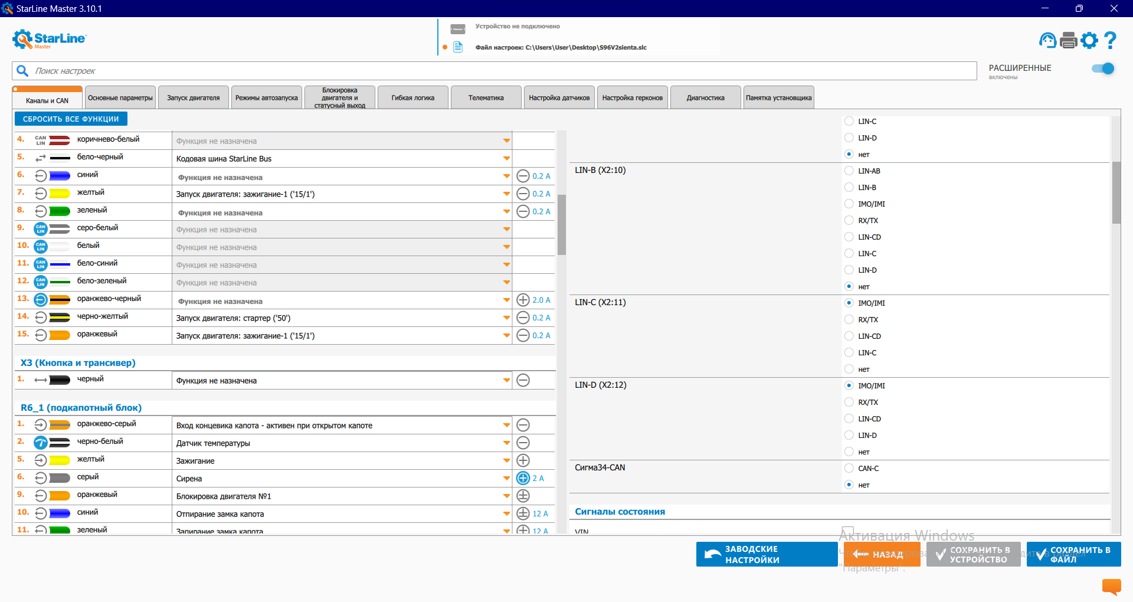The height and width of the screenshot is (602, 1133).
Task: Toggle the РАСШИРЕННЫЕ advanced mode switch
Action: tap(1102, 68)
